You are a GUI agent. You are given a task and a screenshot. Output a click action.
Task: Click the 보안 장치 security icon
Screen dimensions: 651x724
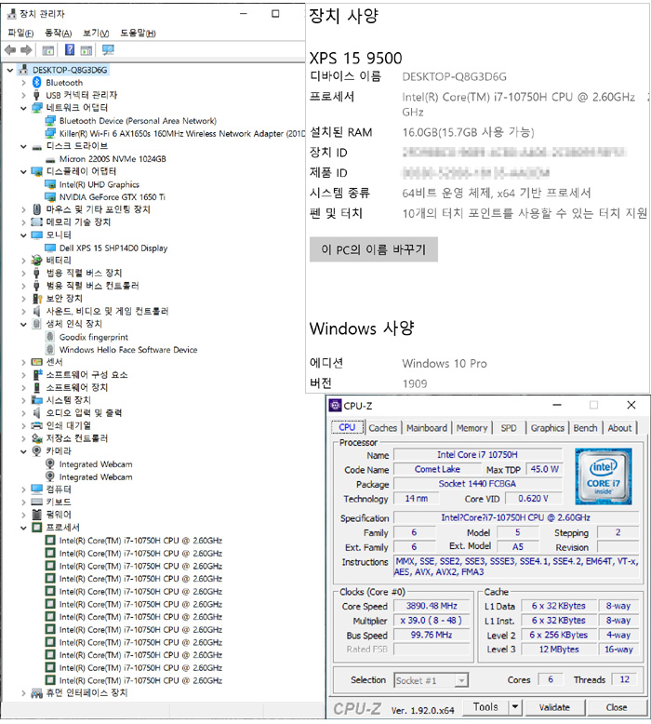coord(37,299)
